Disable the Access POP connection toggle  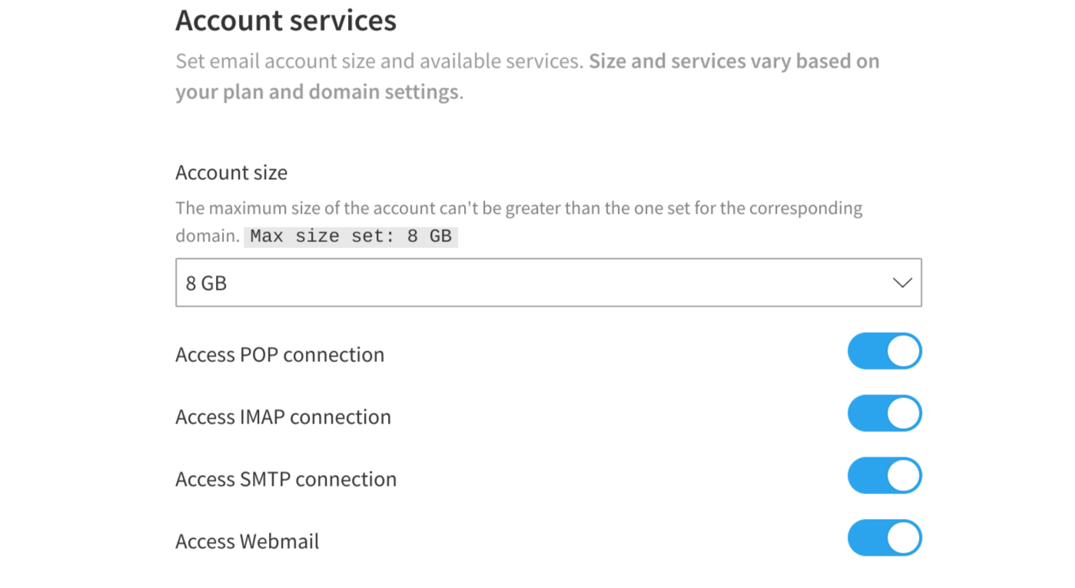884,350
